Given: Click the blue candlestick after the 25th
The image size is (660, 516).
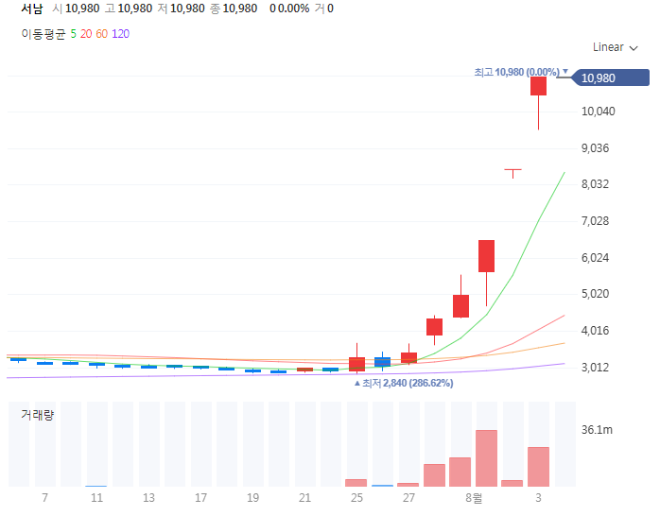Looking at the screenshot, I should 383,362.
